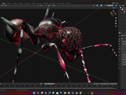Add a new workspace with the plus button
The height and width of the screenshot is (95, 126).
(x=71, y=3)
